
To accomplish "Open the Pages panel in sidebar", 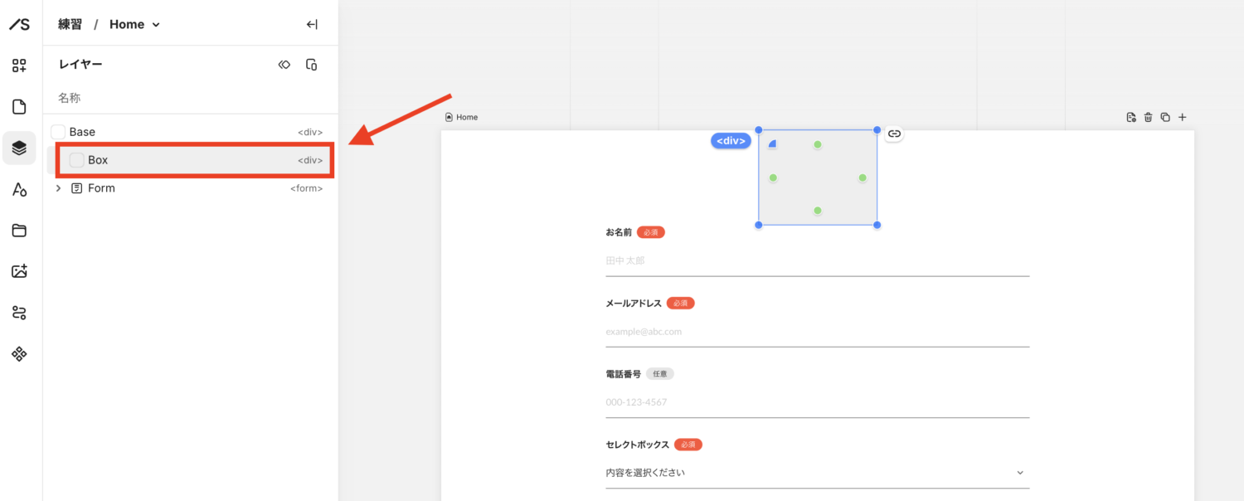I will pos(19,107).
